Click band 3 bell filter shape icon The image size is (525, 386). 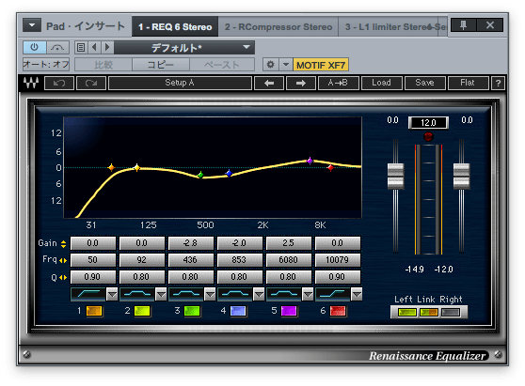[x=186, y=294]
